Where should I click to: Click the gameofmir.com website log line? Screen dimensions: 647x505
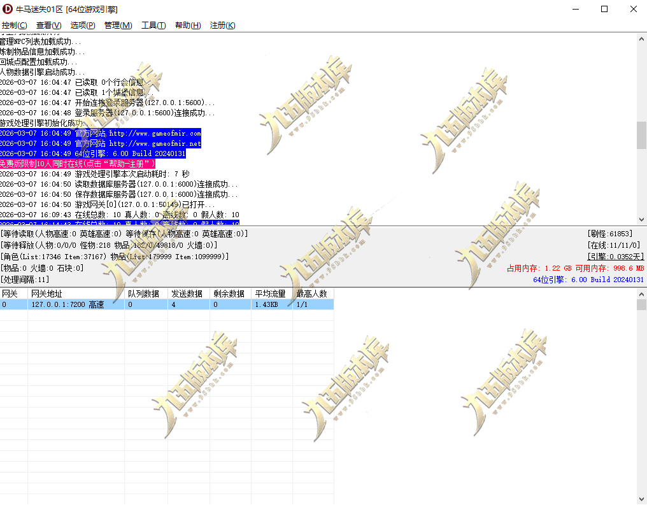[x=100, y=133]
